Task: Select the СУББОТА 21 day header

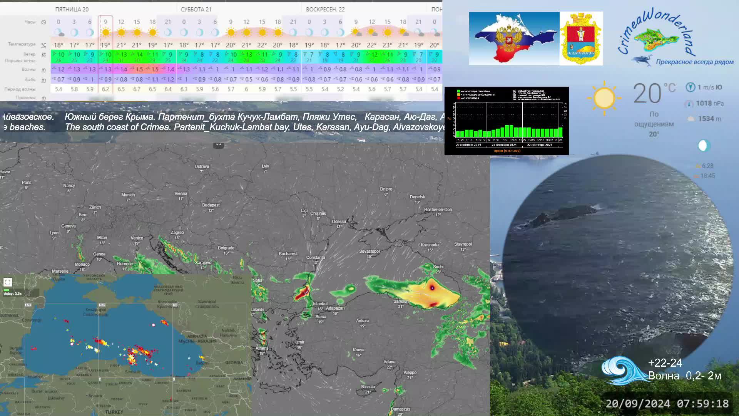Action: [x=196, y=9]
